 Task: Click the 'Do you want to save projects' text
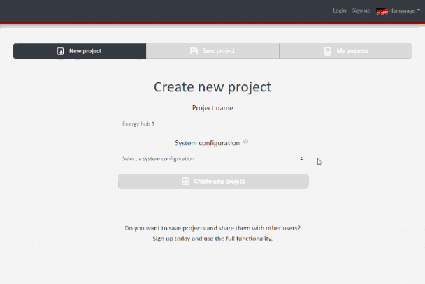212,228
